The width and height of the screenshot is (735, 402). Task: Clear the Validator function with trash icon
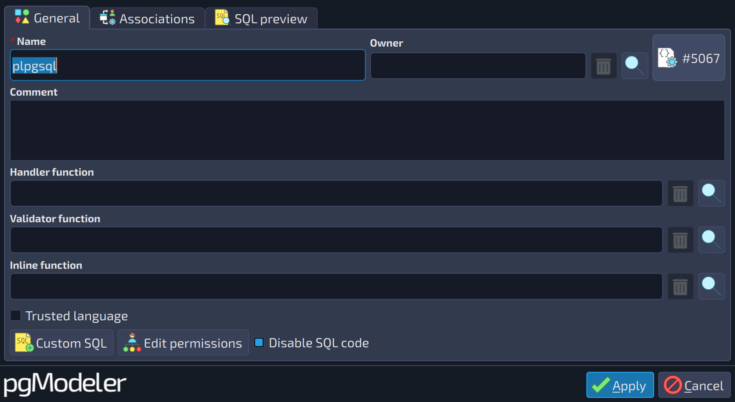680,240
